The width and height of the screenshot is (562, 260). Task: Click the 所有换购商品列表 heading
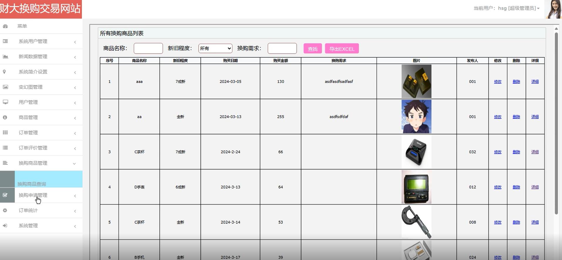(122, 33)
